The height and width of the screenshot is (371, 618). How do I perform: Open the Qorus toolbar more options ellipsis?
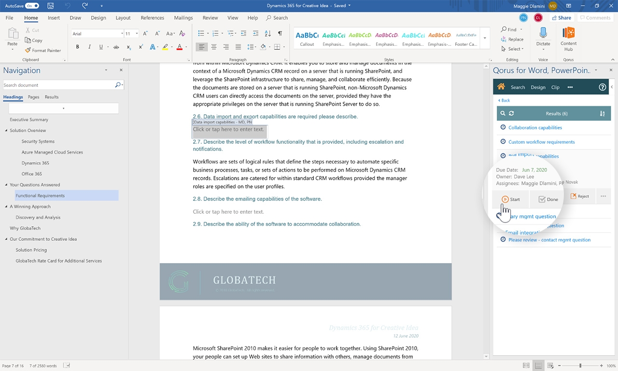570,87
